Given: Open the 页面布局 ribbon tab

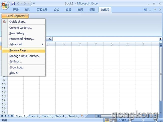Looking at the screenshot, I should click(x=42, y=10).
